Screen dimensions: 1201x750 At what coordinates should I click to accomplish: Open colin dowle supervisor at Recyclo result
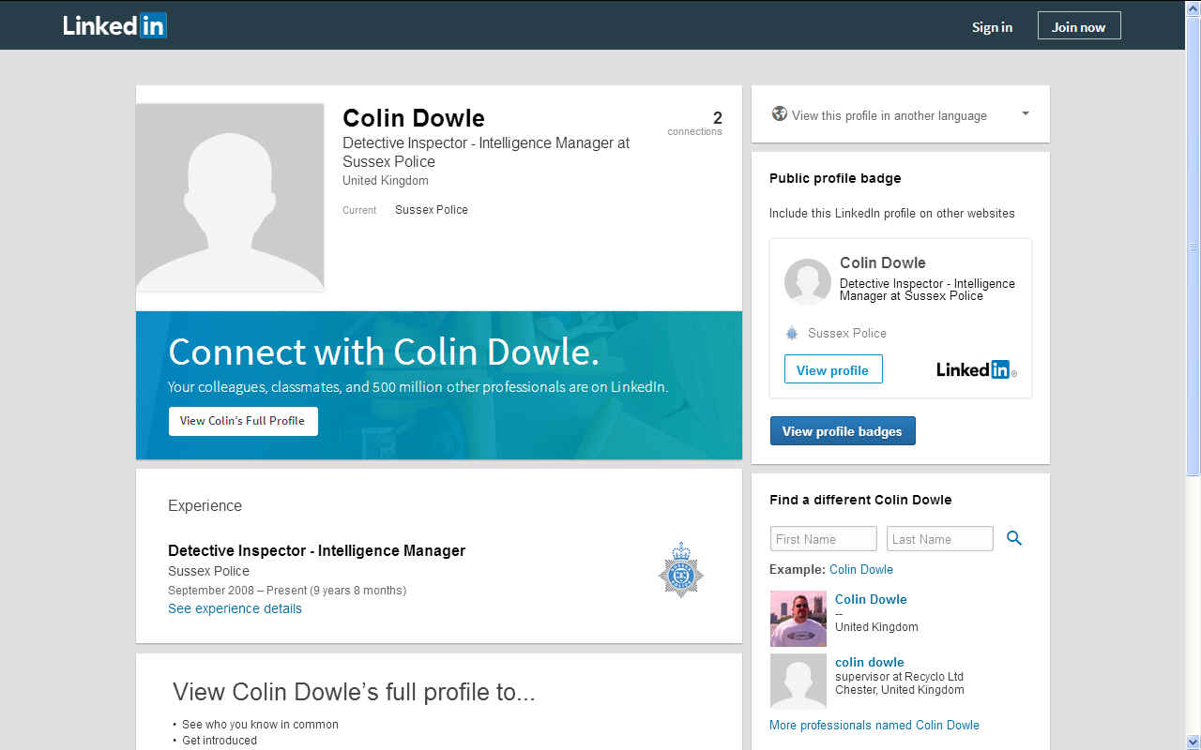pos(870,662)
